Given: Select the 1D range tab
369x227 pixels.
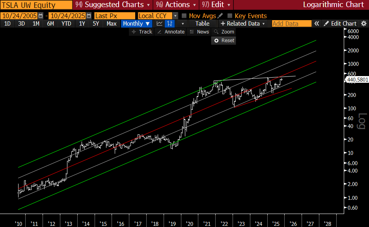Looking at the screenshot, I should click(x=7, y=24).
